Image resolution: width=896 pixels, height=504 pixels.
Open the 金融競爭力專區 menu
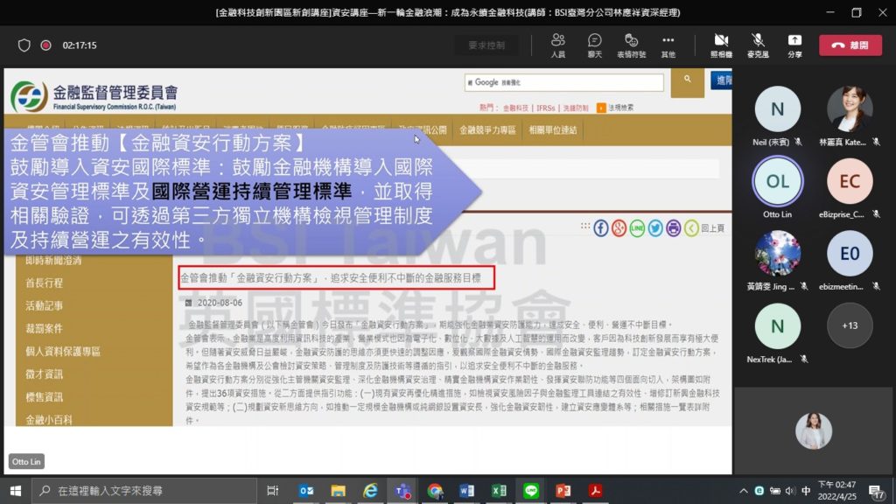(487, 130)
